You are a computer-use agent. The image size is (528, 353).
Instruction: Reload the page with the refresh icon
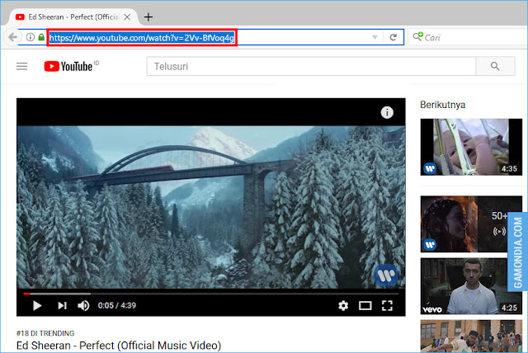[x=393, y=37]
